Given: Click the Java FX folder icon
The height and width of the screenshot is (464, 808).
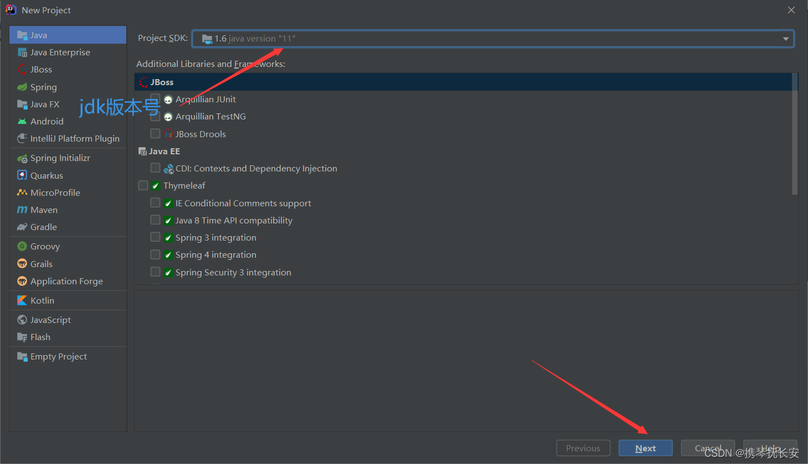Looking at the screenshot, I should [22, 105].
